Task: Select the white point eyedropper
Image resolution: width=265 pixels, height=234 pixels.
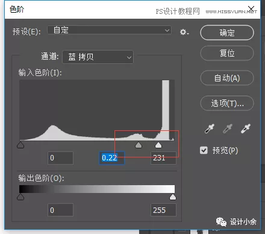Action: (246, 128)
